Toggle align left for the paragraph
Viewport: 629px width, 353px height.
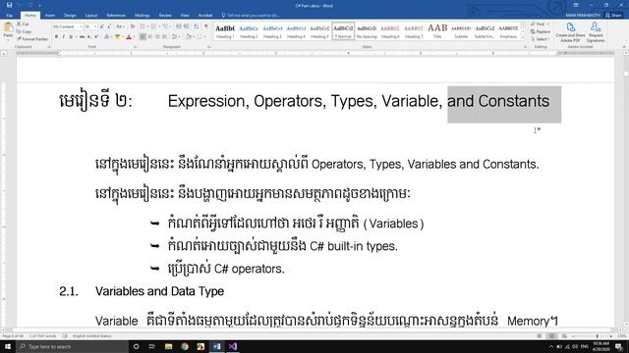click(143, 37)
